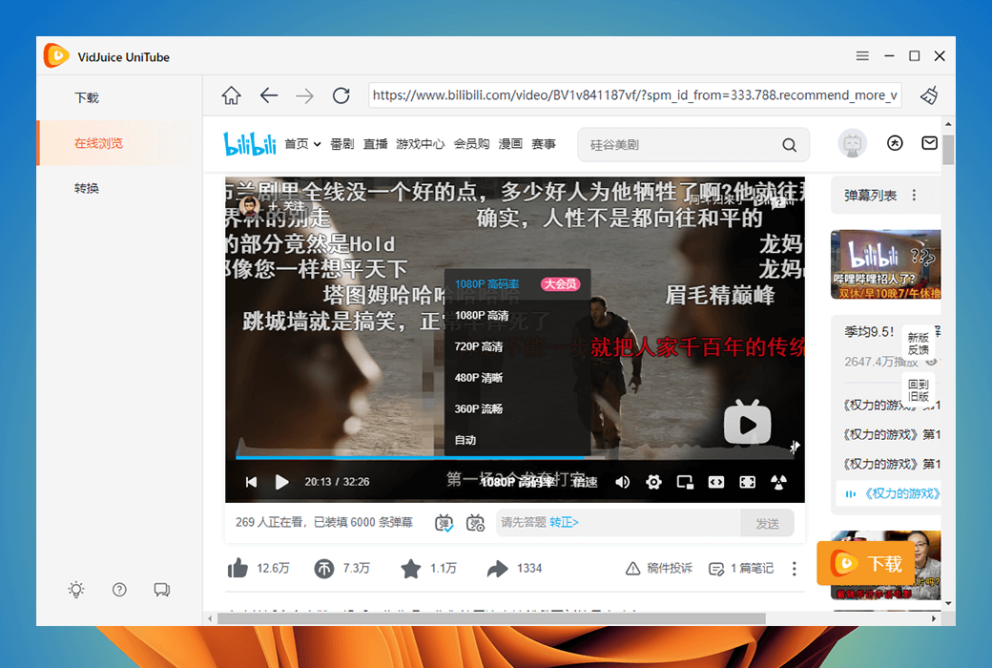Viewport: 992px width, 668px height.
Task: Select 1080P 高清 quality
Action: click(x=518, y=315)
